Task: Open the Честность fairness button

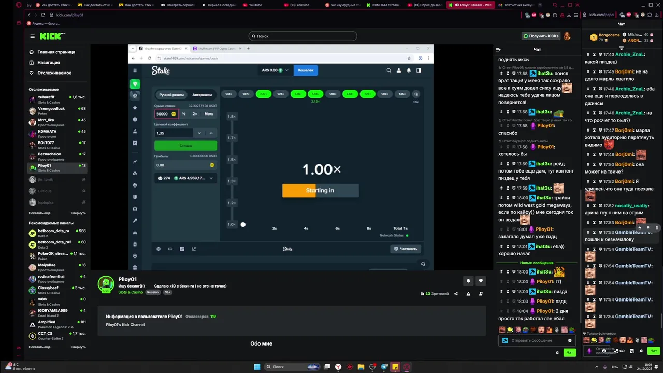Action: 405,249
